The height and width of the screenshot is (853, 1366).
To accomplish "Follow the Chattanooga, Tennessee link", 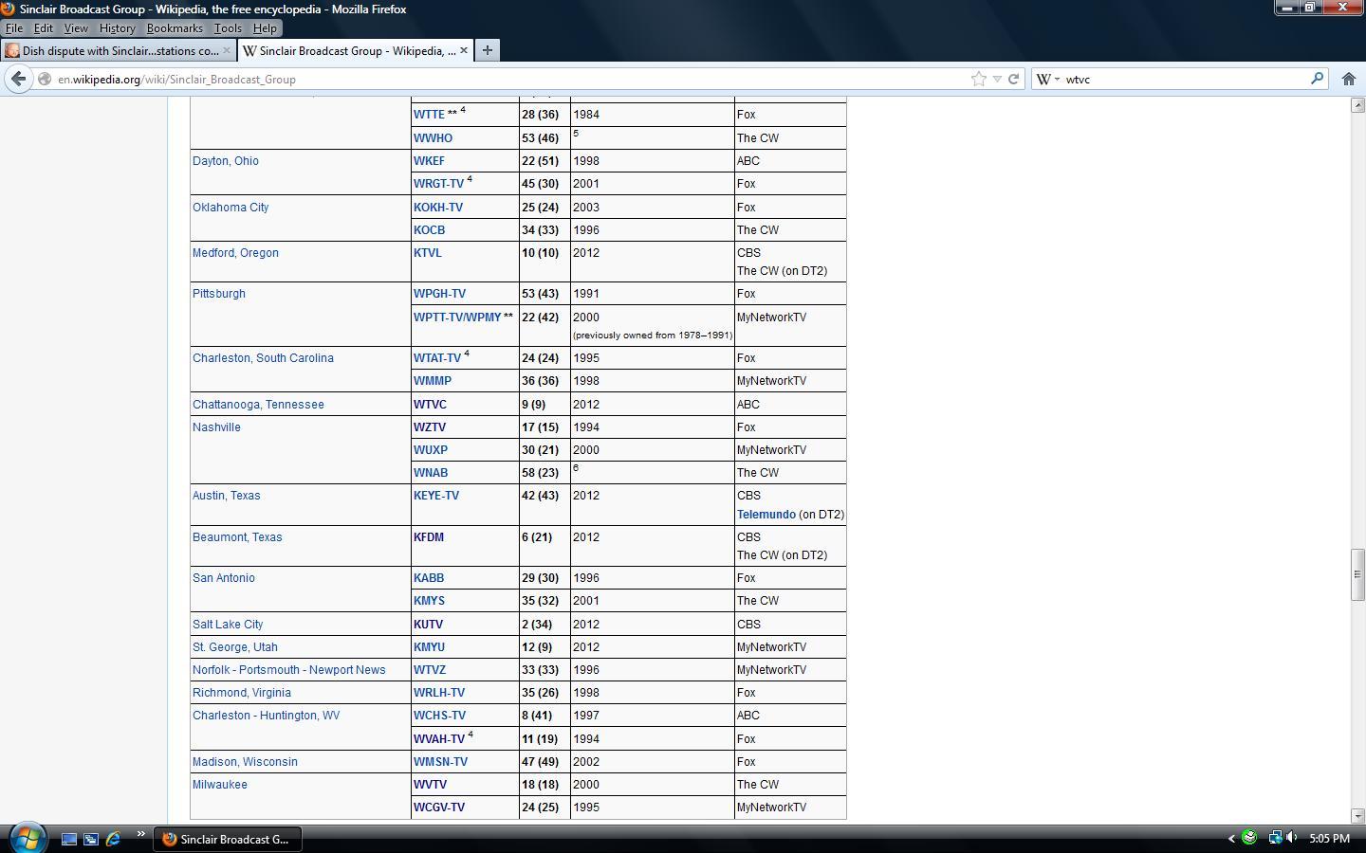I will 258,405.
